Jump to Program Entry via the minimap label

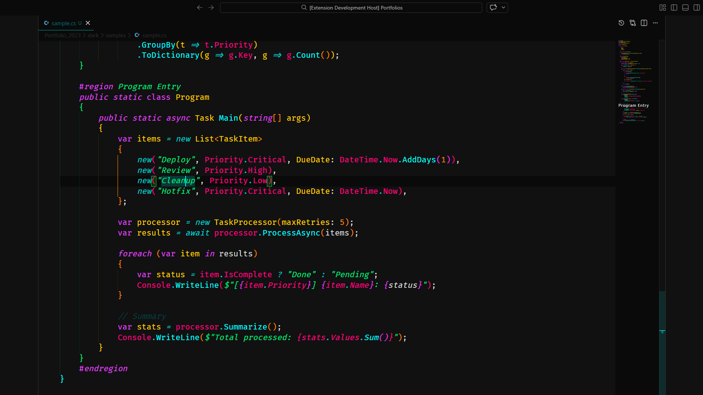[x=633, y=105]
